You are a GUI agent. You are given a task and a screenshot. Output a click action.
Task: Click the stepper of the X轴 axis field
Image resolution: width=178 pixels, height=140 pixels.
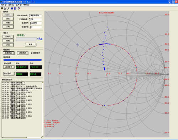click(30, 19)
